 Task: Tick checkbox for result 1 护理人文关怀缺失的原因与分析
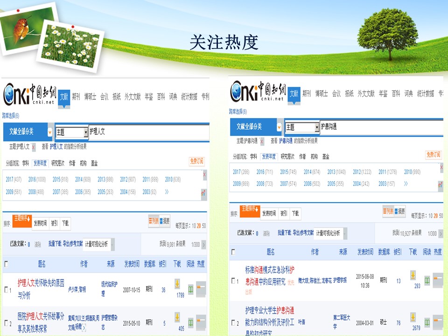(x=6, y=290)
